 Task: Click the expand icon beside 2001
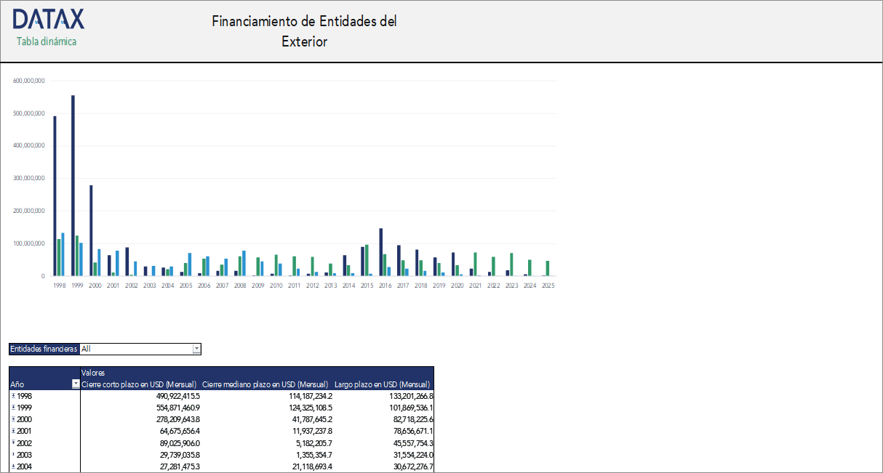click(13, 431)
